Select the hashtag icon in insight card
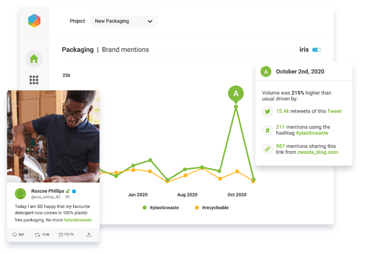Image resolution: width=375 pixels, height=254 pixels. click(x=267, y=130)
